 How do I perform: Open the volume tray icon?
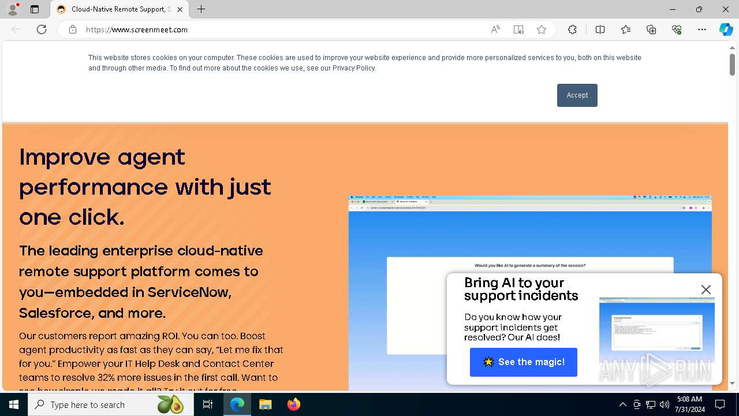point(665,404)
